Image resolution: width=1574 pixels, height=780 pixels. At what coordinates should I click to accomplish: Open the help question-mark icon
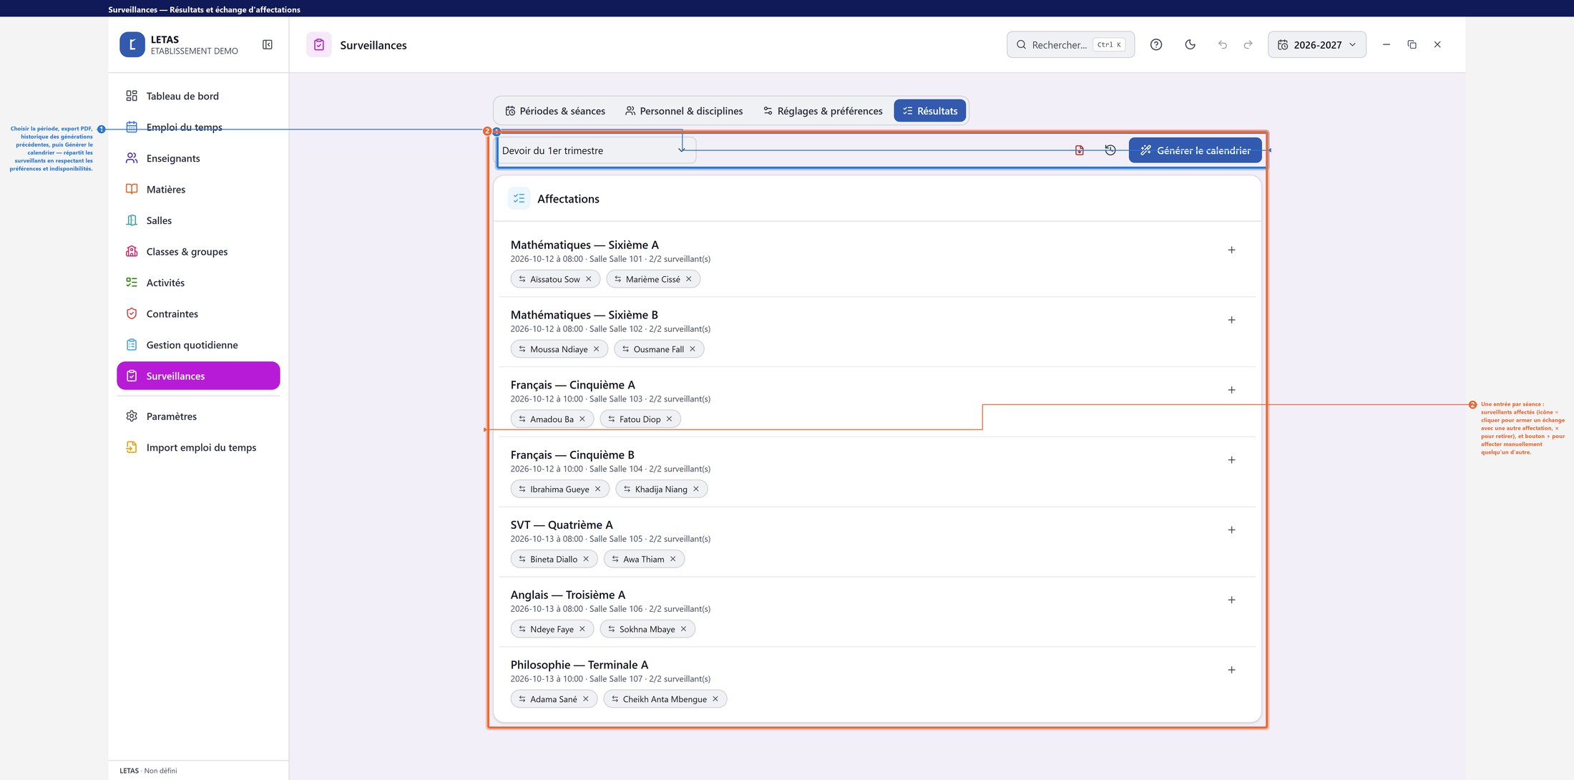(x=1156, y=44)
